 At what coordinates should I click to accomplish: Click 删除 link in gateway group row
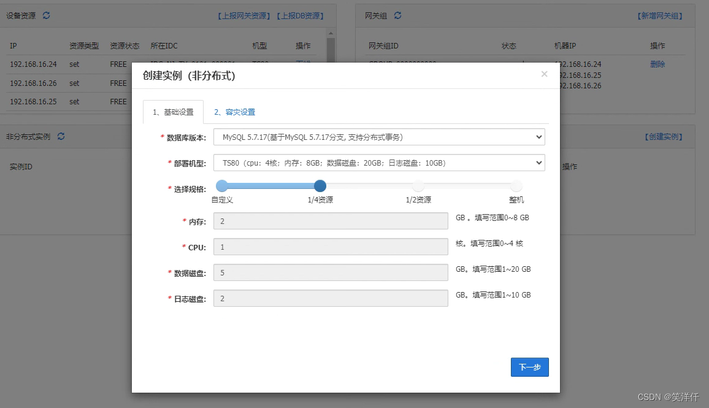tap(657, 64)
